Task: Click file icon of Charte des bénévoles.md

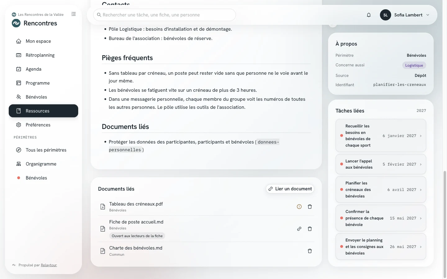Action: pos(103,251)
